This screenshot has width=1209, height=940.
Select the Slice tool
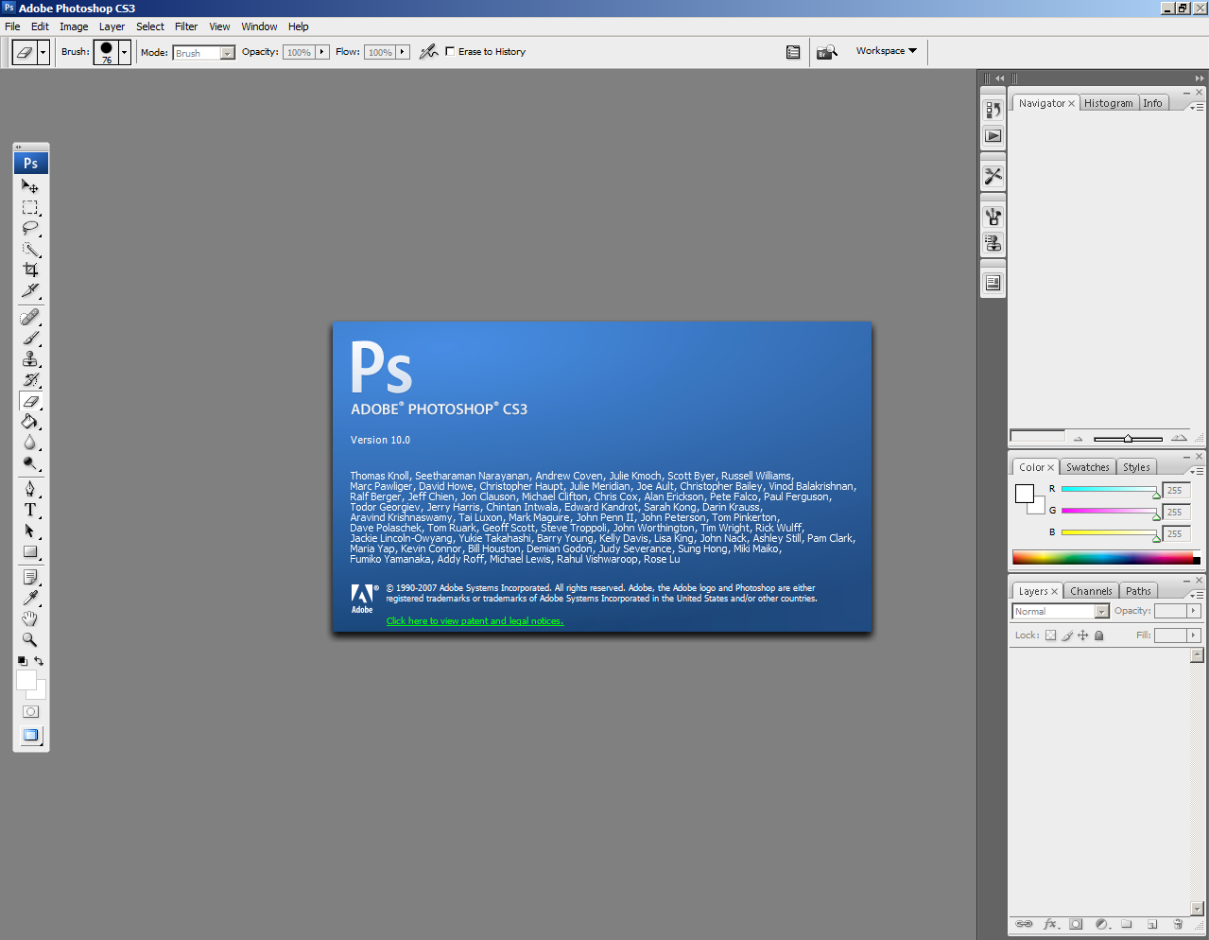[30, 290]
